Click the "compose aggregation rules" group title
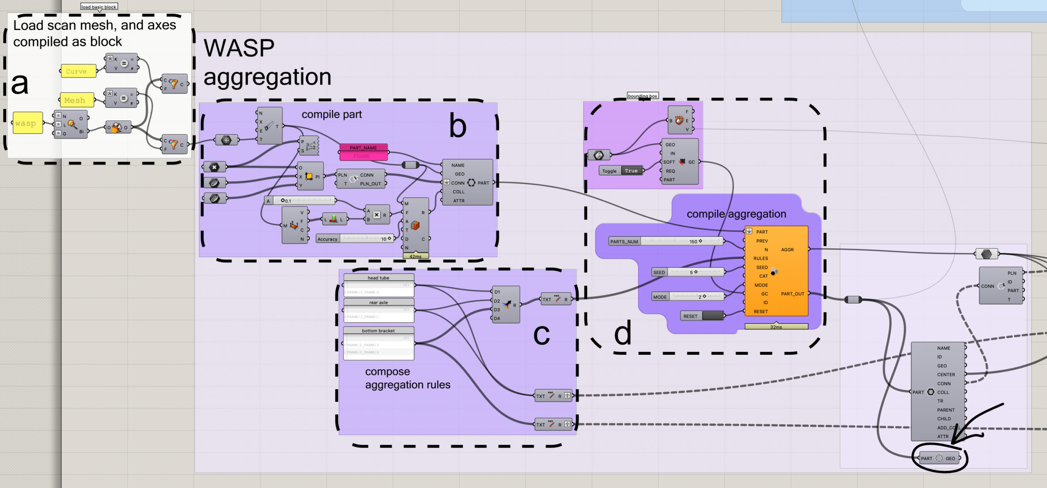1047x488 pixels. click(x=408, y=378)
